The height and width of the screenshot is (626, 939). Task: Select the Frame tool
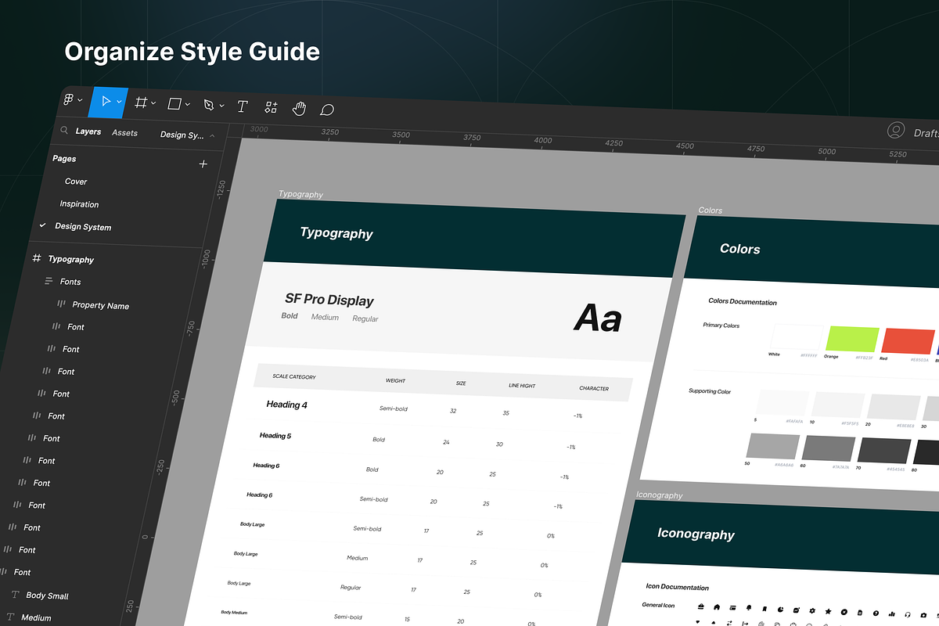click(142, 103)
